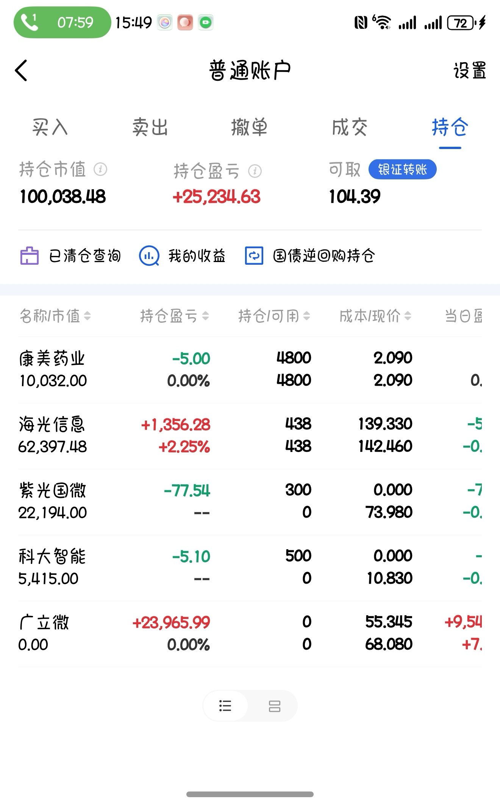Open 康美药业 holding row
Image resolution: width=500 pixels, height=804 pixels.
point(250,370)
